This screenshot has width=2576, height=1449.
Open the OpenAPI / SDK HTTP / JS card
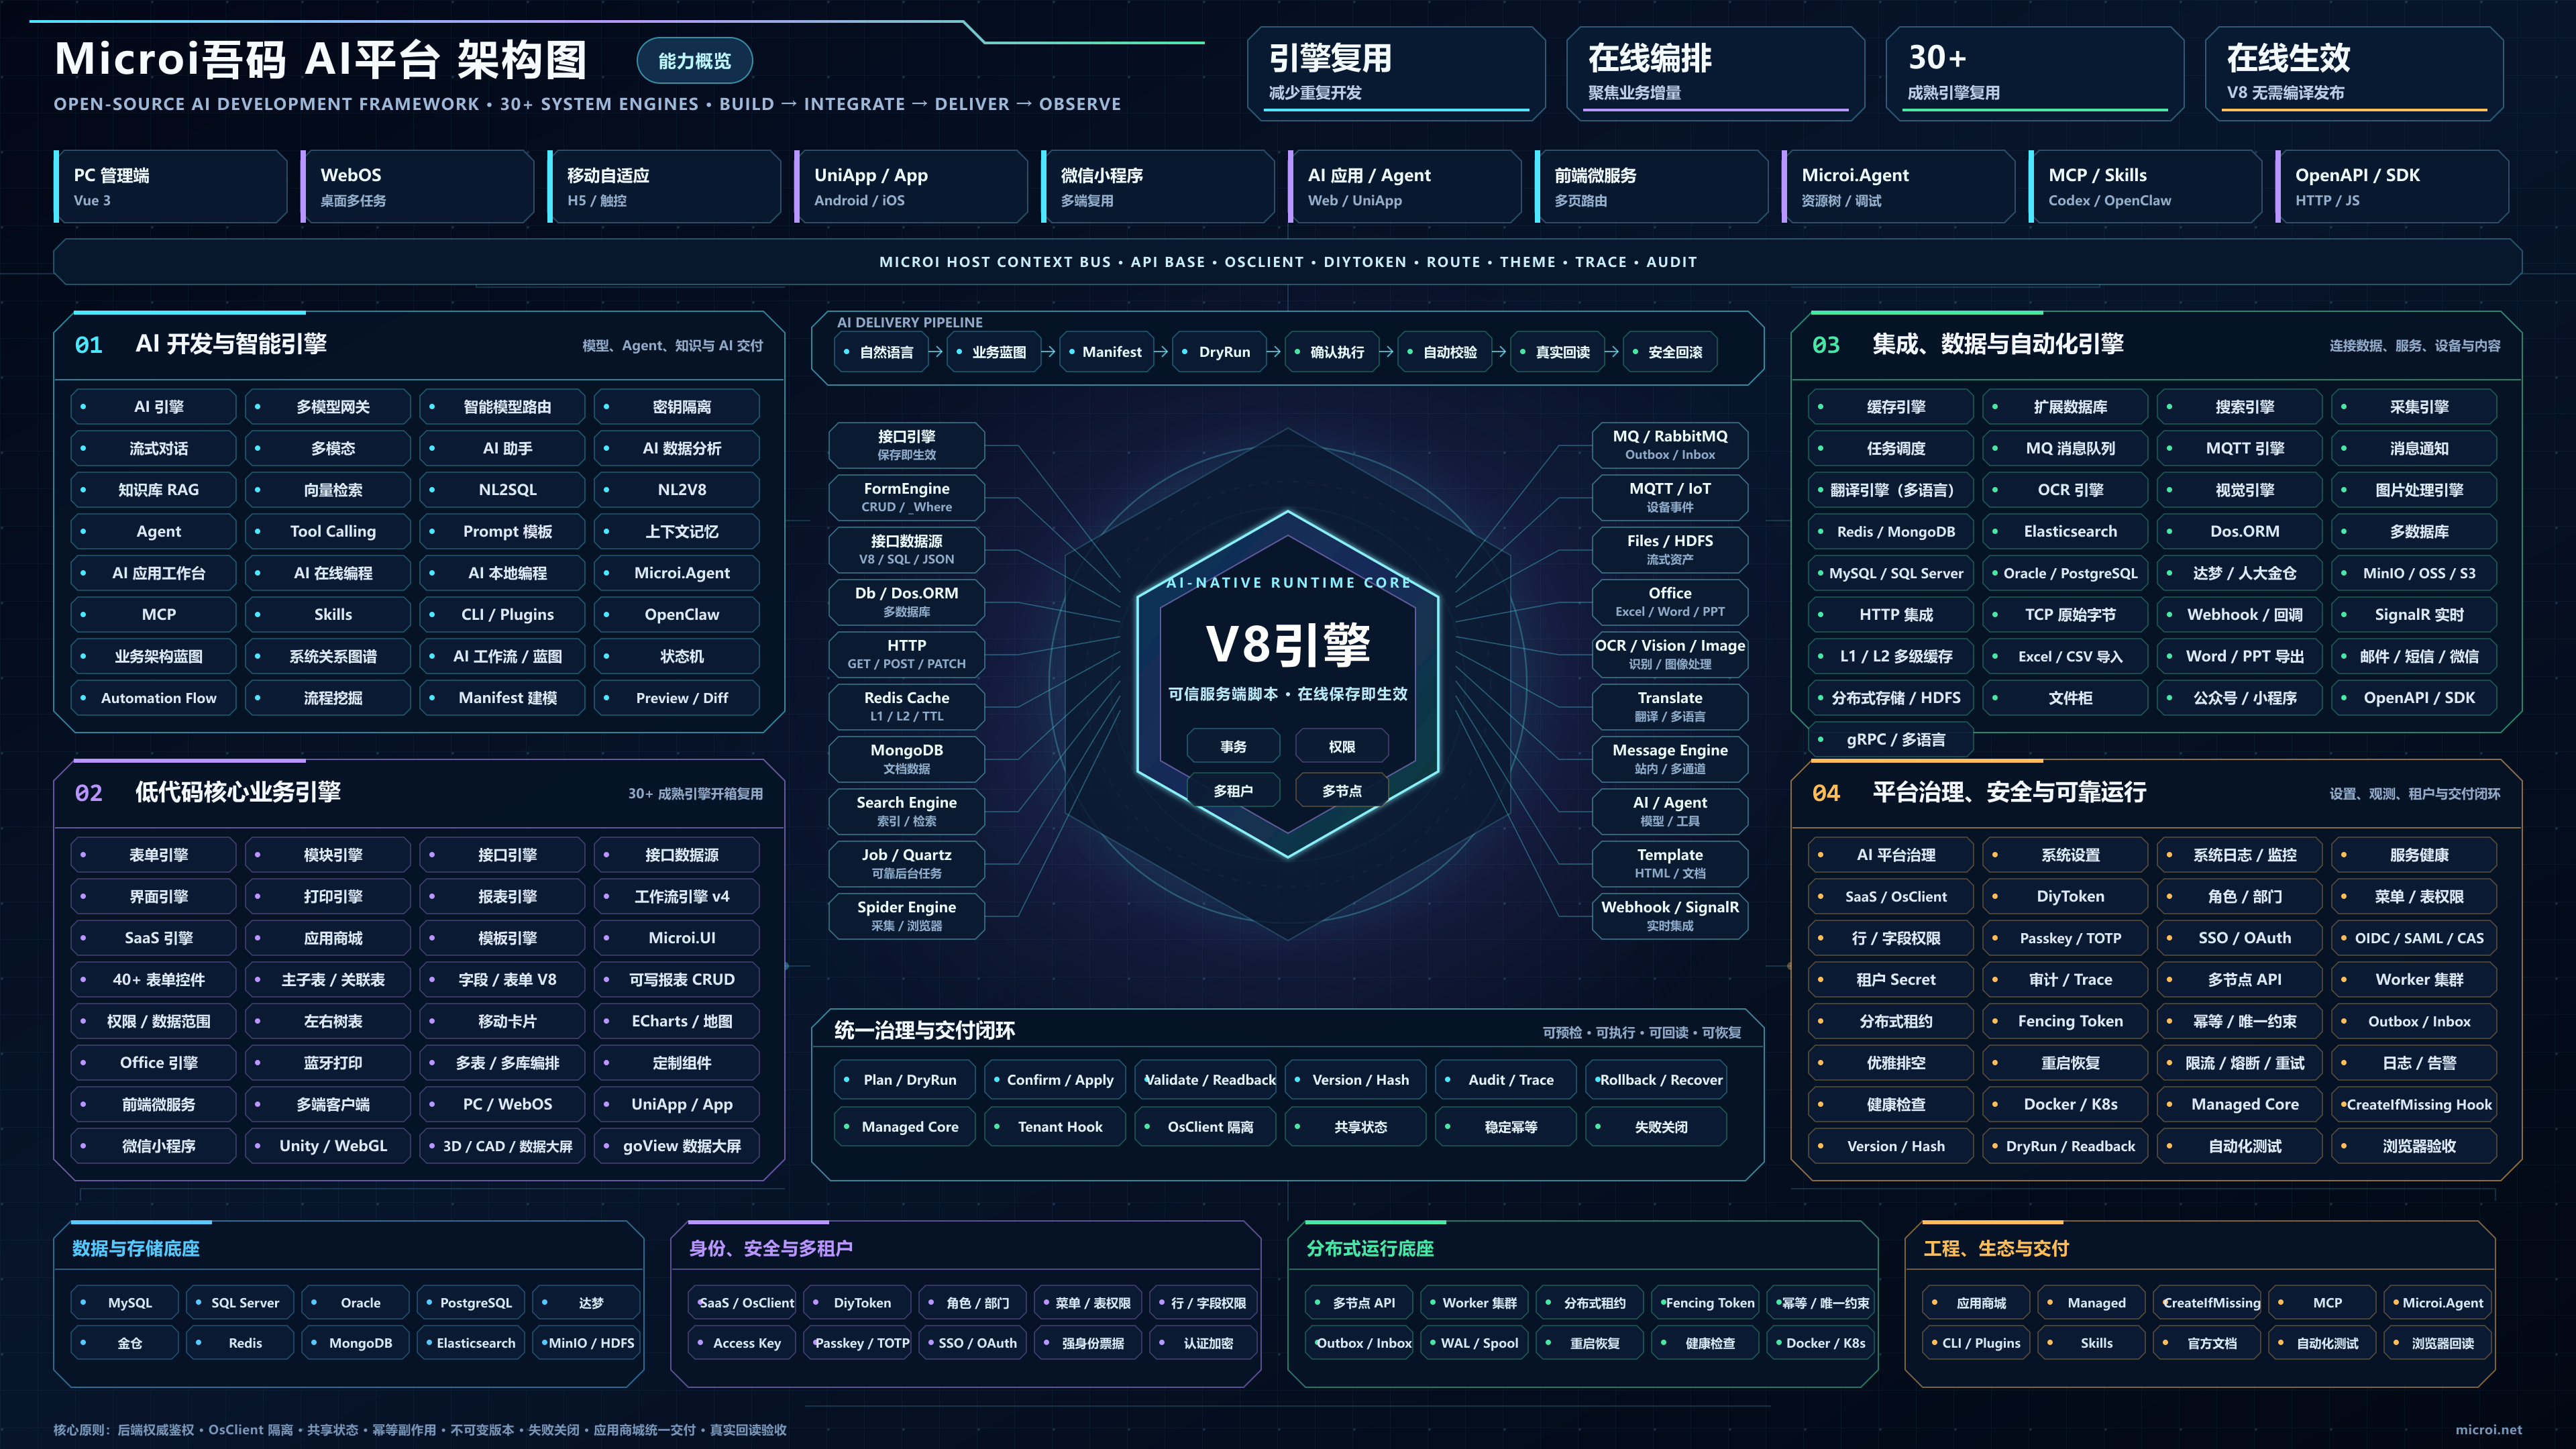coord(2392,186)
